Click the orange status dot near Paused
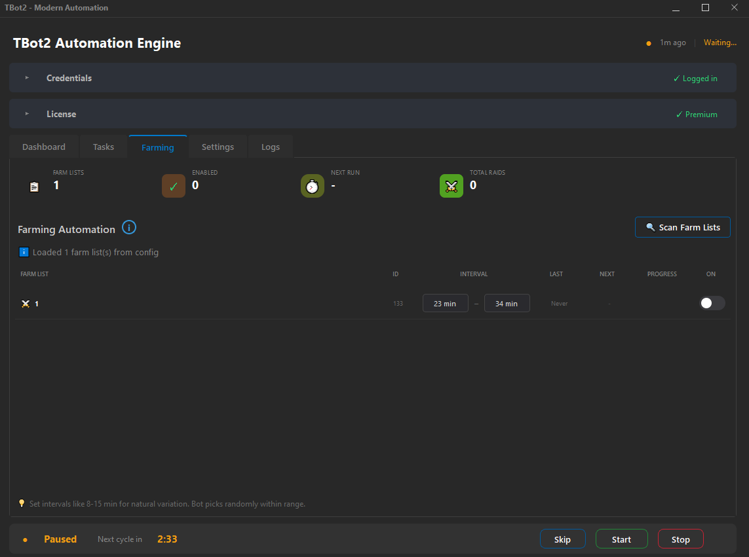The width and height of the screenshot is (749, 557). tap(25, 539)
